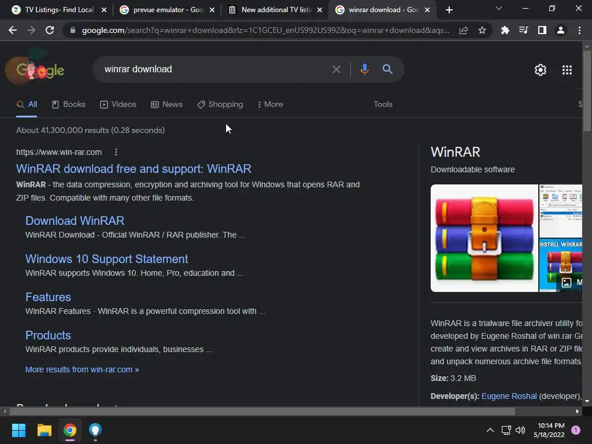Screen dimensions: 592x444
Task: Select the News search filter
Action: click(166, 105)
